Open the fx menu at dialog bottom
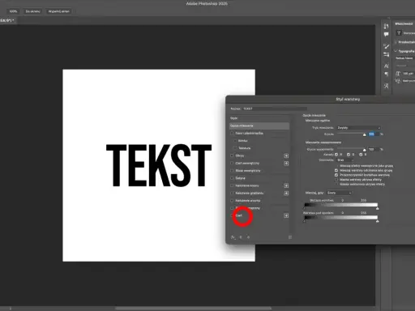Viewport: 415px width, 311px height. click(x=233, y=237)
